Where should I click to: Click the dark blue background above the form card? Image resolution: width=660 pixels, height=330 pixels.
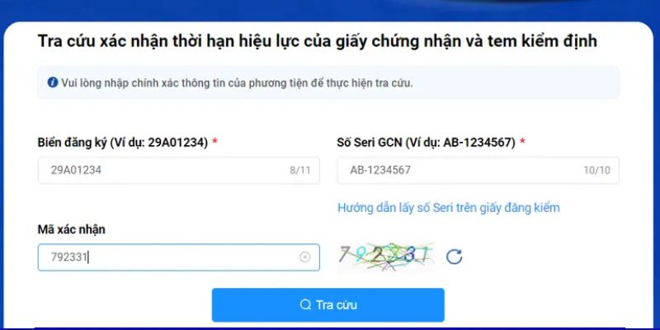coord(330,9)
